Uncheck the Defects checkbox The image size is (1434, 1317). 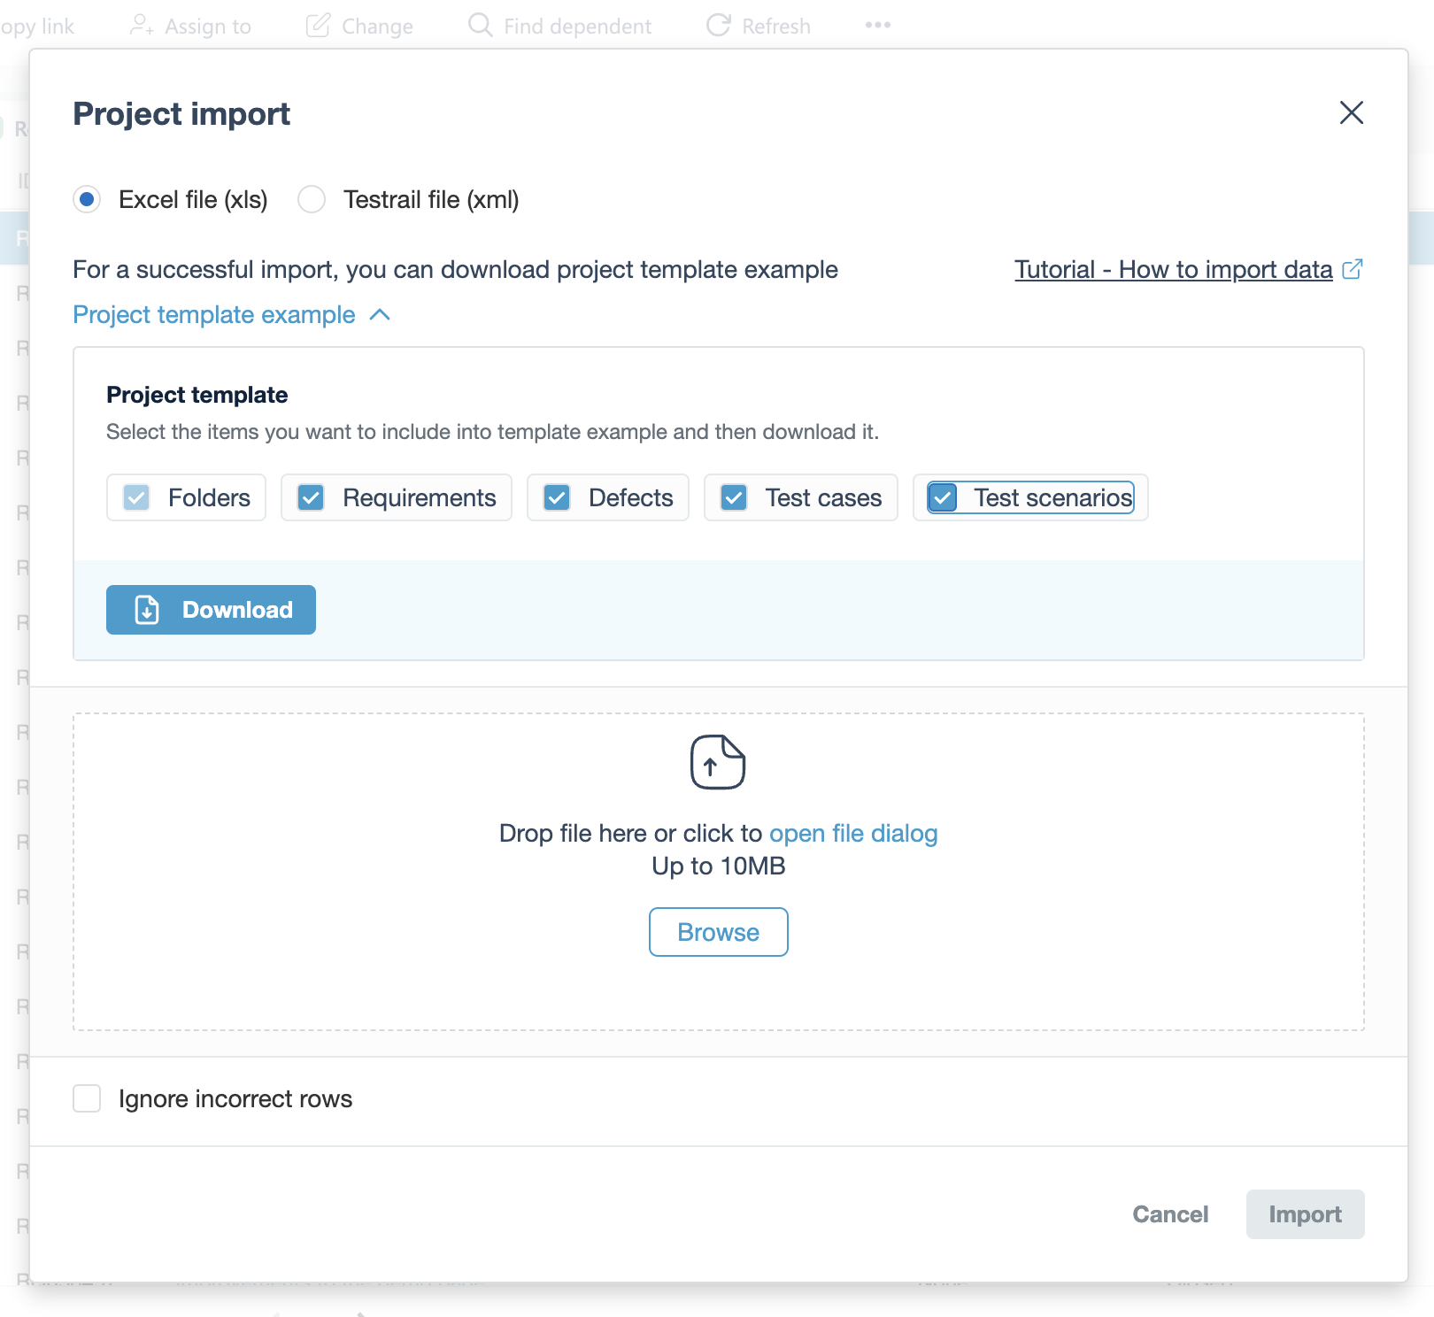coord(557,497)
